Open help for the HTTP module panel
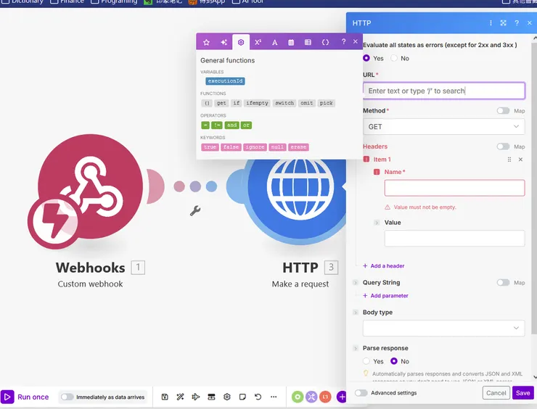 pos(517,23)
